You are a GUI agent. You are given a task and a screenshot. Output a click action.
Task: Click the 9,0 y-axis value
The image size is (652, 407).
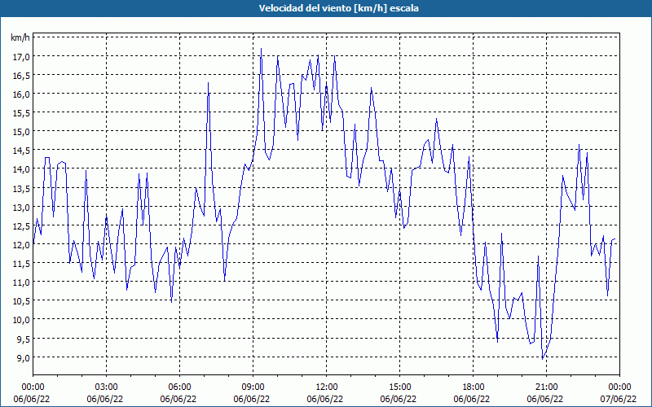click(x=24, y=357)
